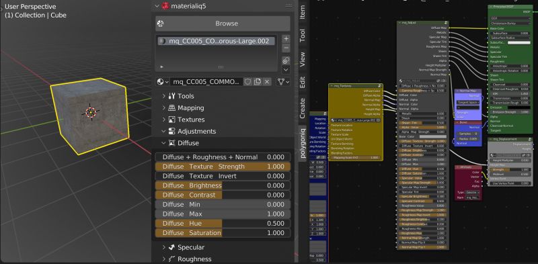
Task: Click the Specular section icon
Action: pos(172,247)
